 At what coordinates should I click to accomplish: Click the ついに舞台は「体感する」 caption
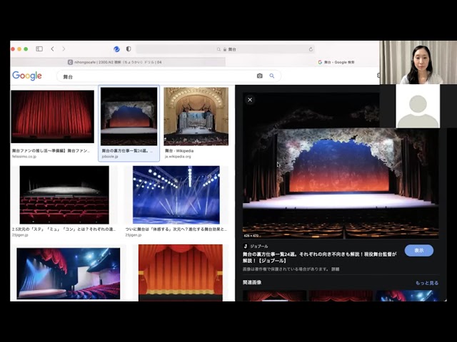coord(176,229)
